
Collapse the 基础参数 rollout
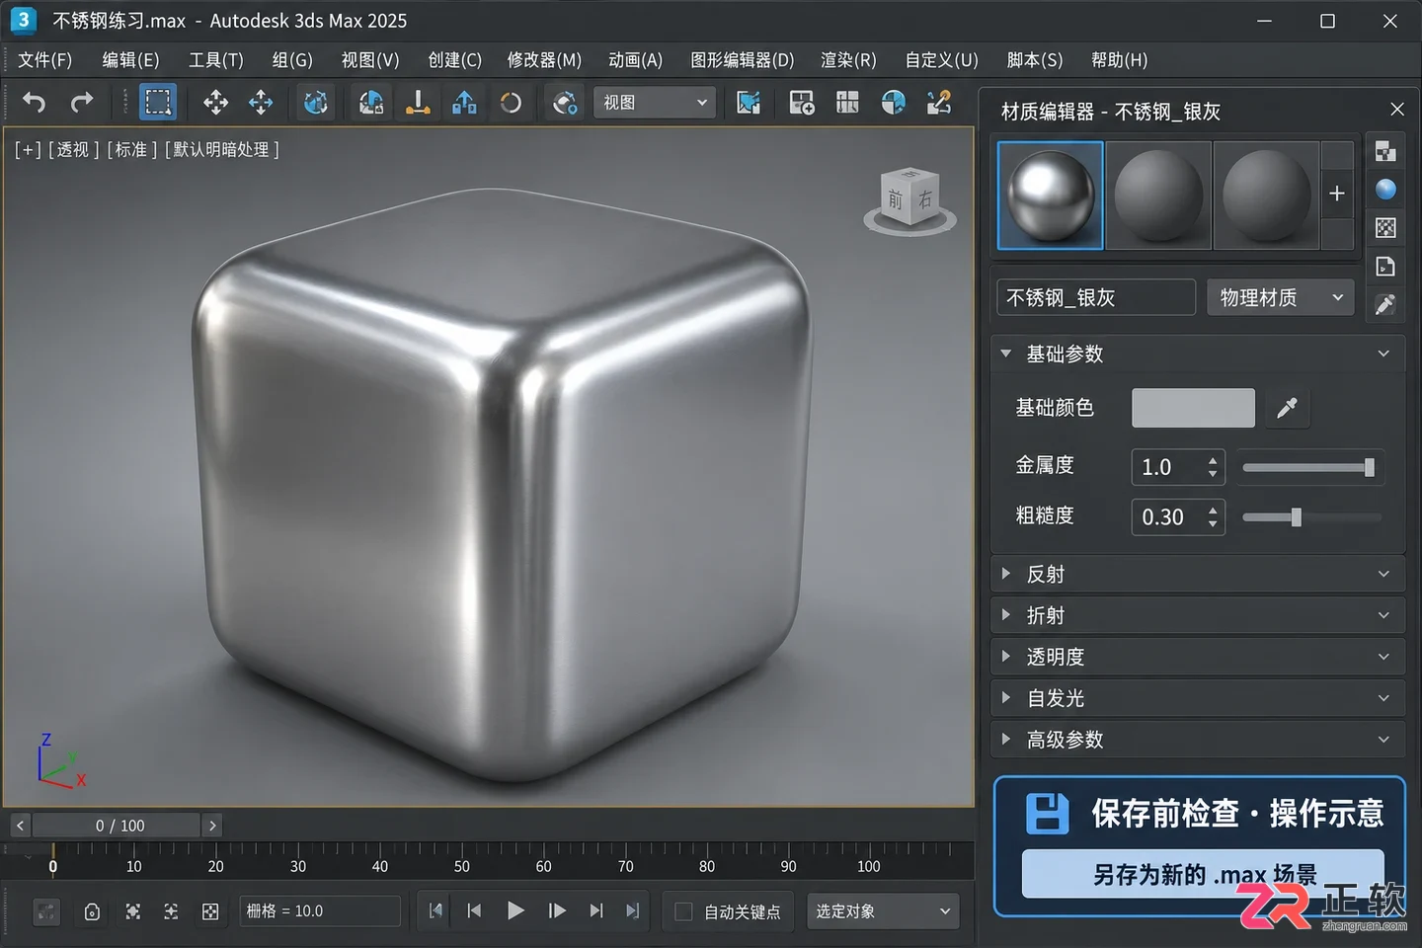[1198, 354]
